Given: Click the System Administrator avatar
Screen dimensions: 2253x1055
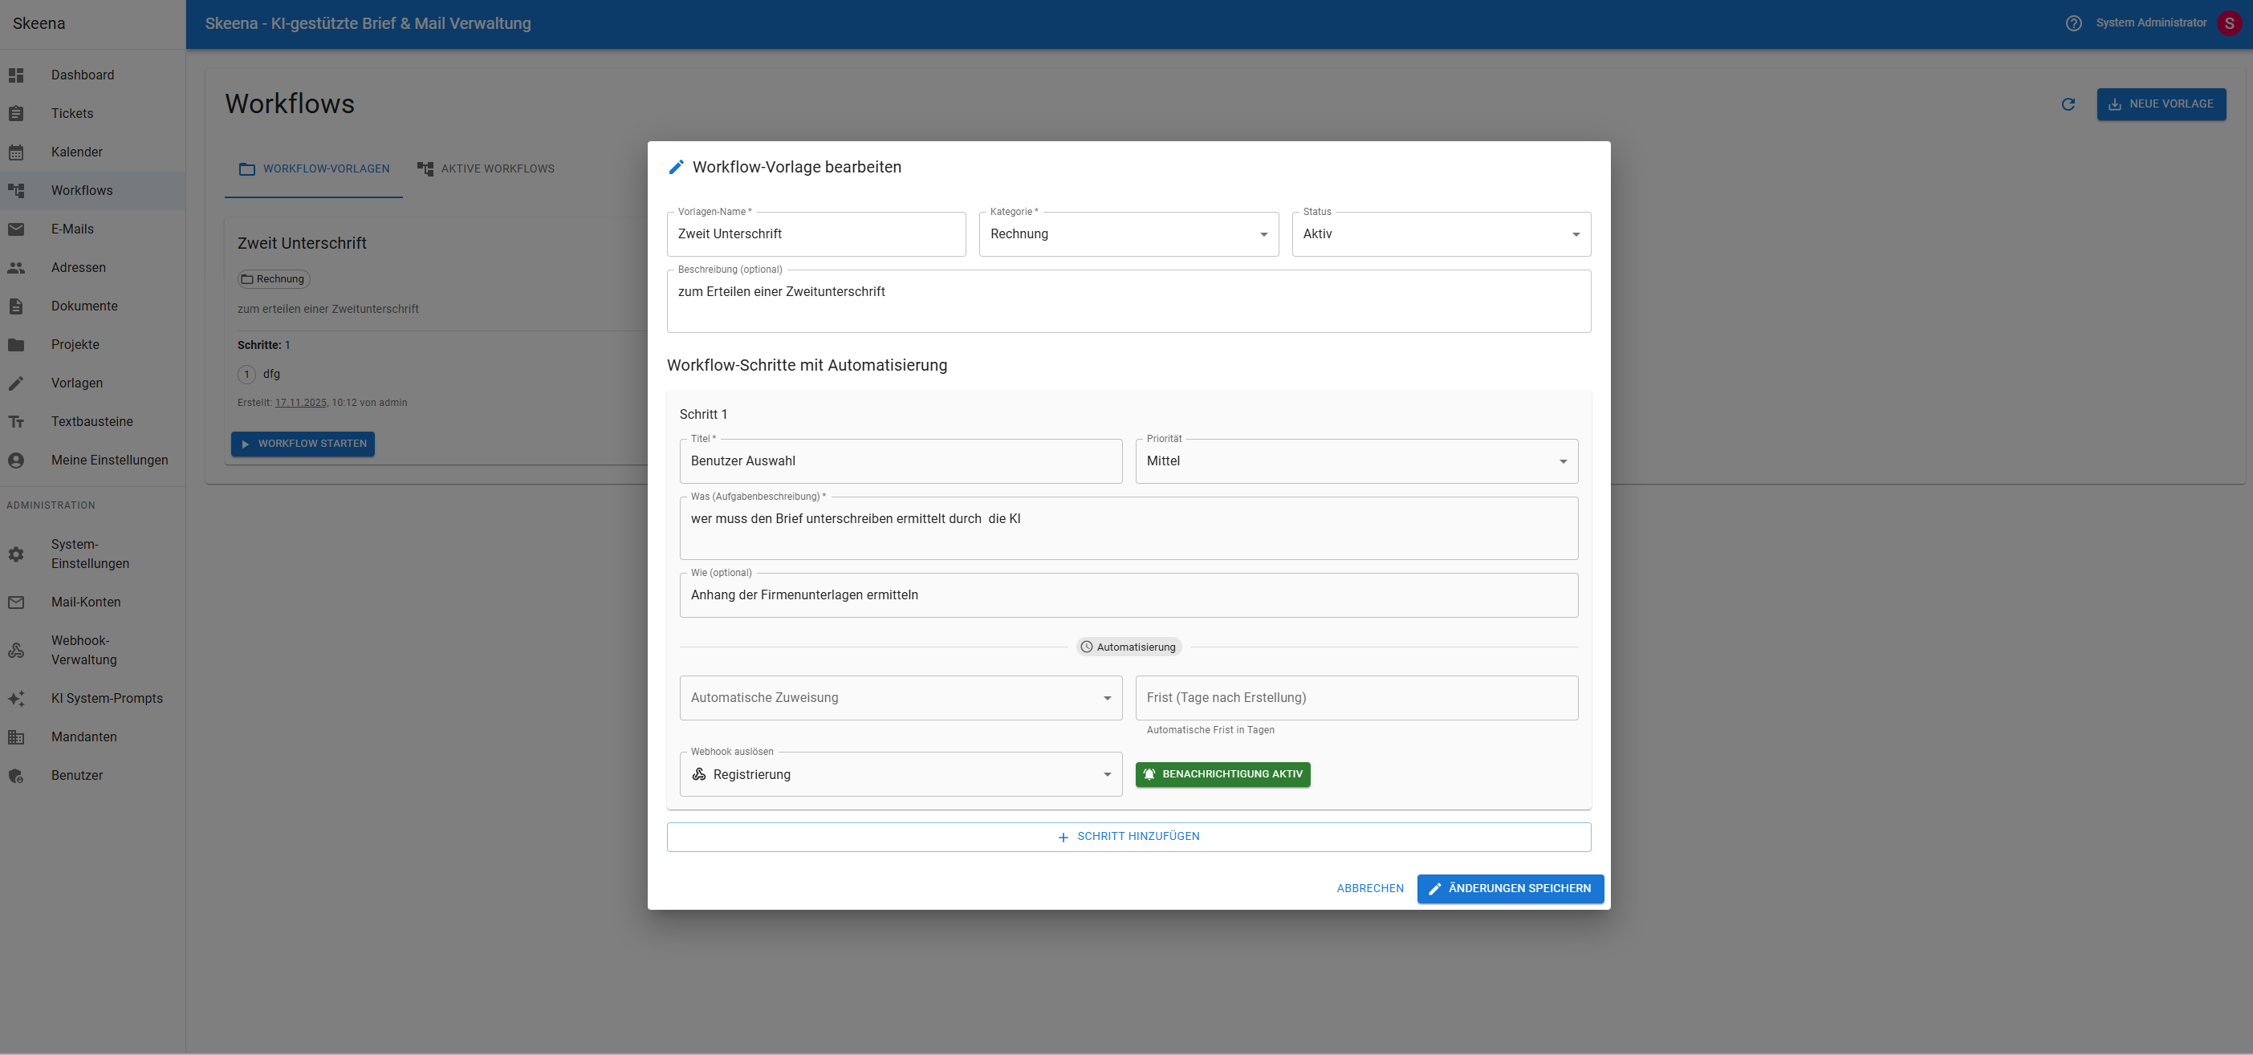Looking at the screenshot, I should 2228,23.
